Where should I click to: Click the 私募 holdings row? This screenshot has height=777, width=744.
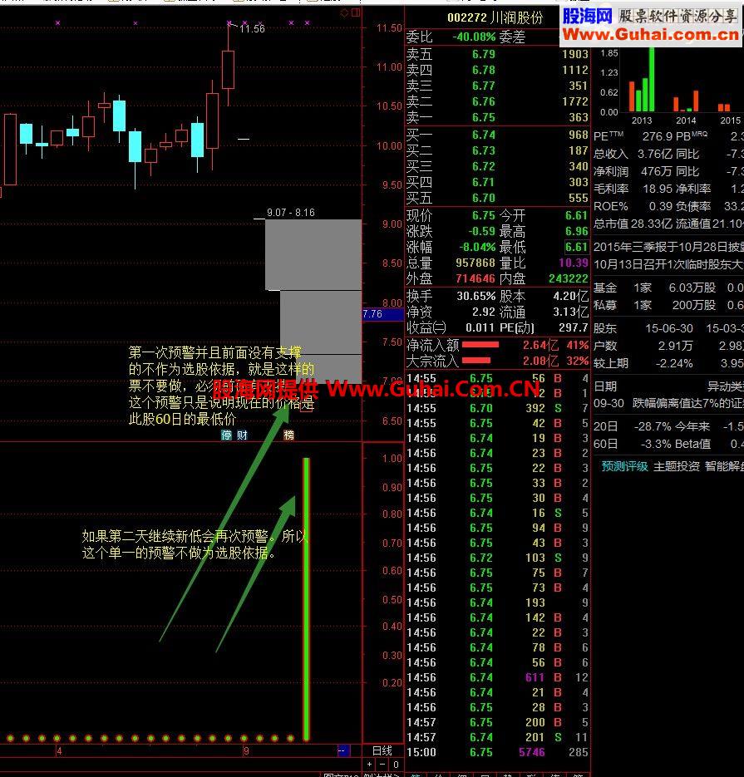[668, 305]
